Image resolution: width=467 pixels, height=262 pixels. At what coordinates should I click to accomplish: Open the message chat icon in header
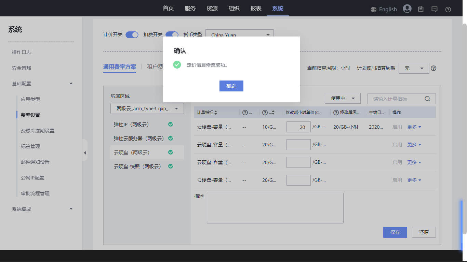click(434, 9)
